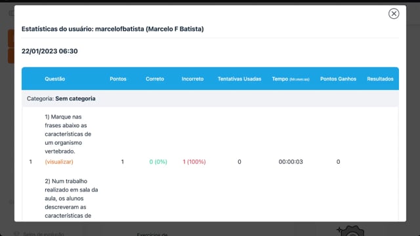Image resolution: width=420 pixels, height=236 pixels.
Task: Click the row number 1 cell
Action: [x=31, y=162]
